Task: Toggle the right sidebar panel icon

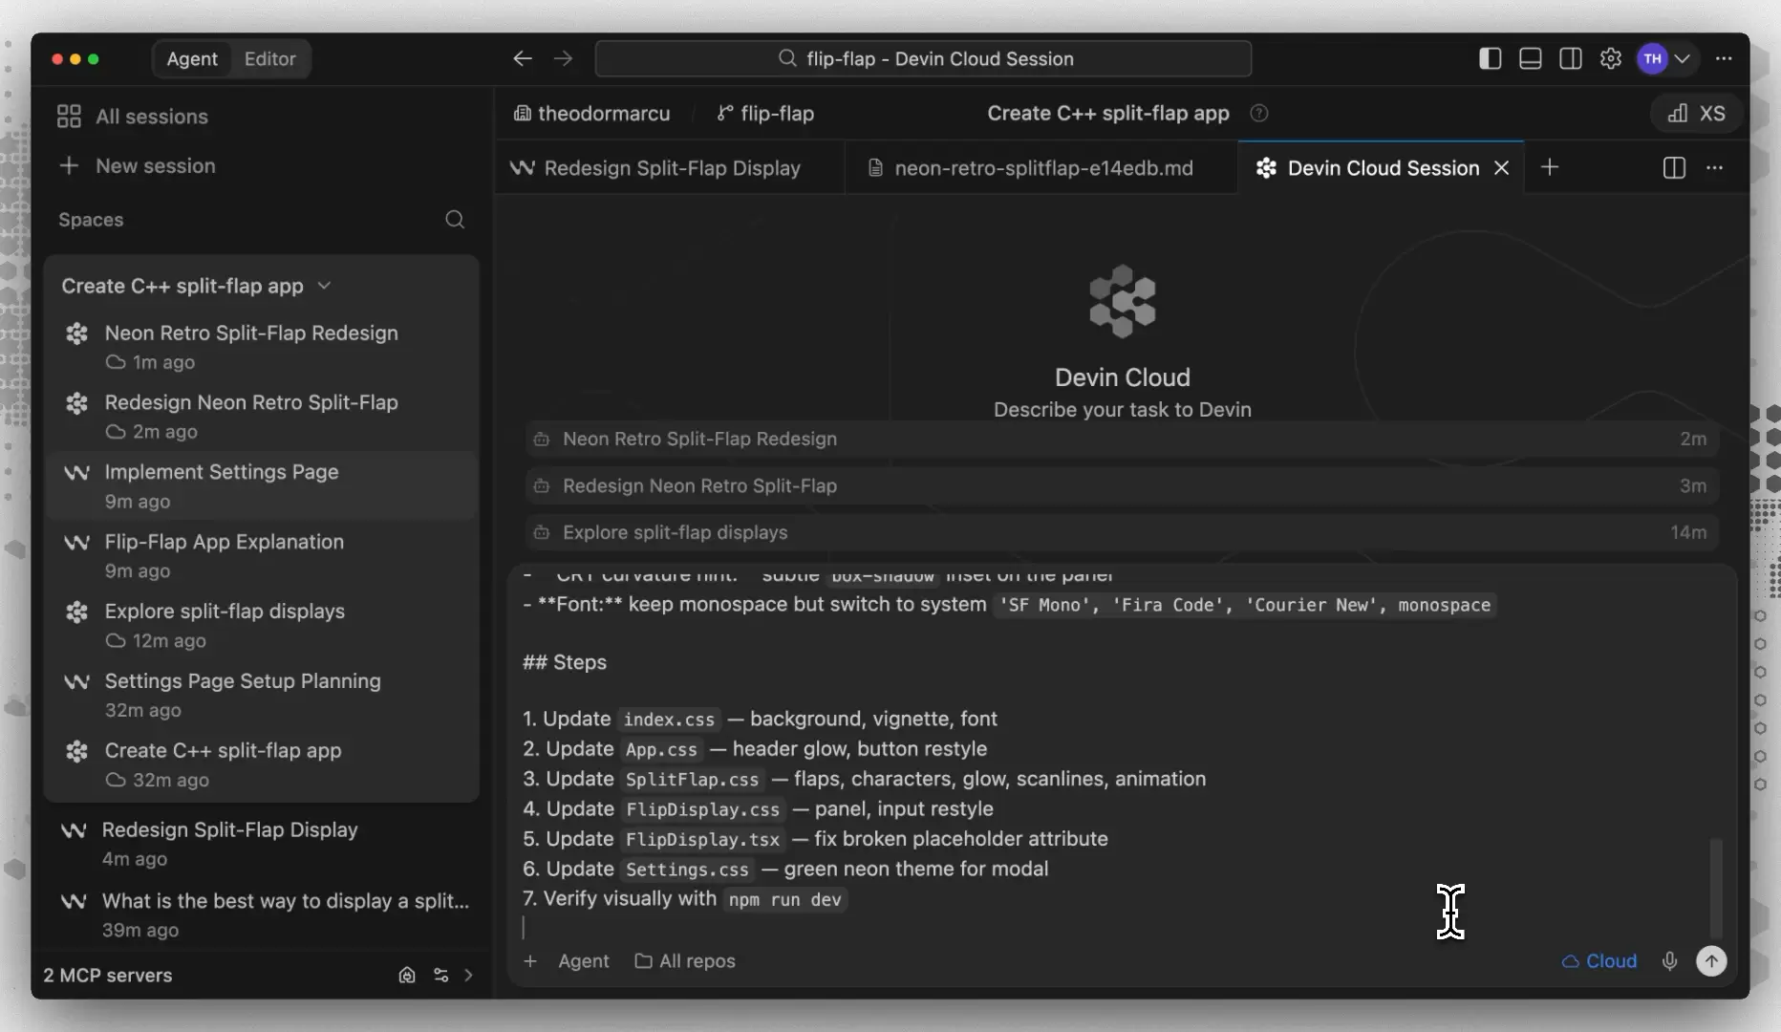Action: 1570,59
